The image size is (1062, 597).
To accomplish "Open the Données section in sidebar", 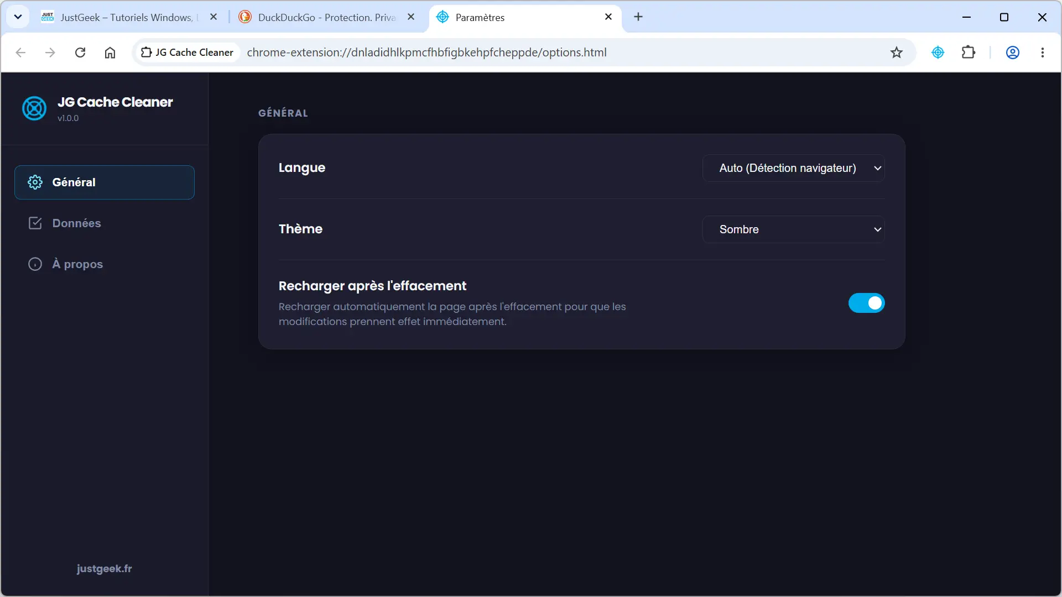I will click(x=105, y=223).
